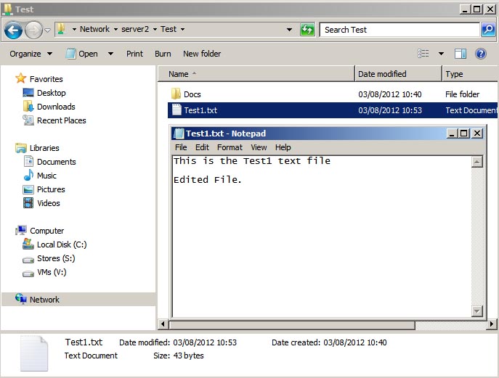Click the folder icon in the address bar
Screen dimensions: 499x378
point(62,29)
